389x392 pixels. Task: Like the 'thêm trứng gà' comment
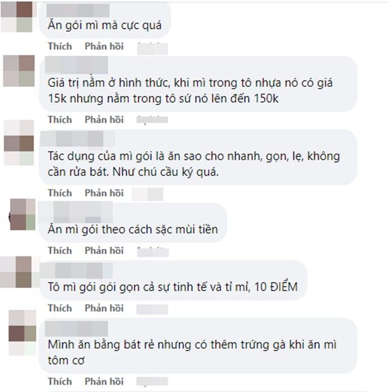pyautogui.click(x=60, y=381)
